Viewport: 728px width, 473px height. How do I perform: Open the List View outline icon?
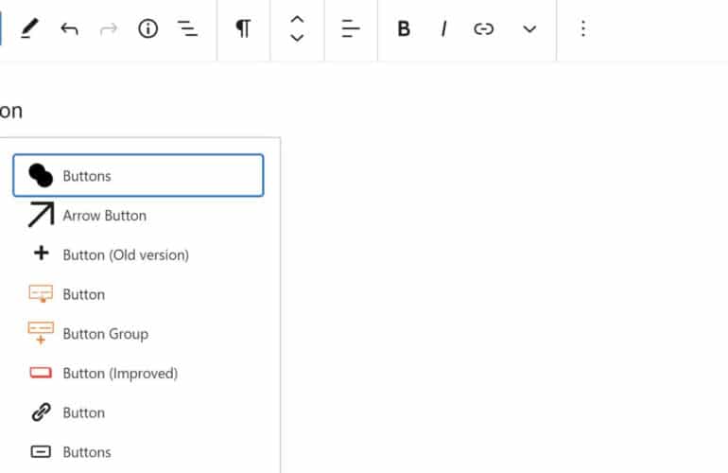[188, 29]
